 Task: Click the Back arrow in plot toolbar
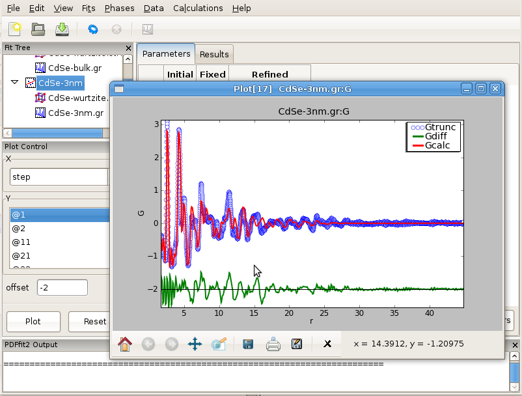148,344
